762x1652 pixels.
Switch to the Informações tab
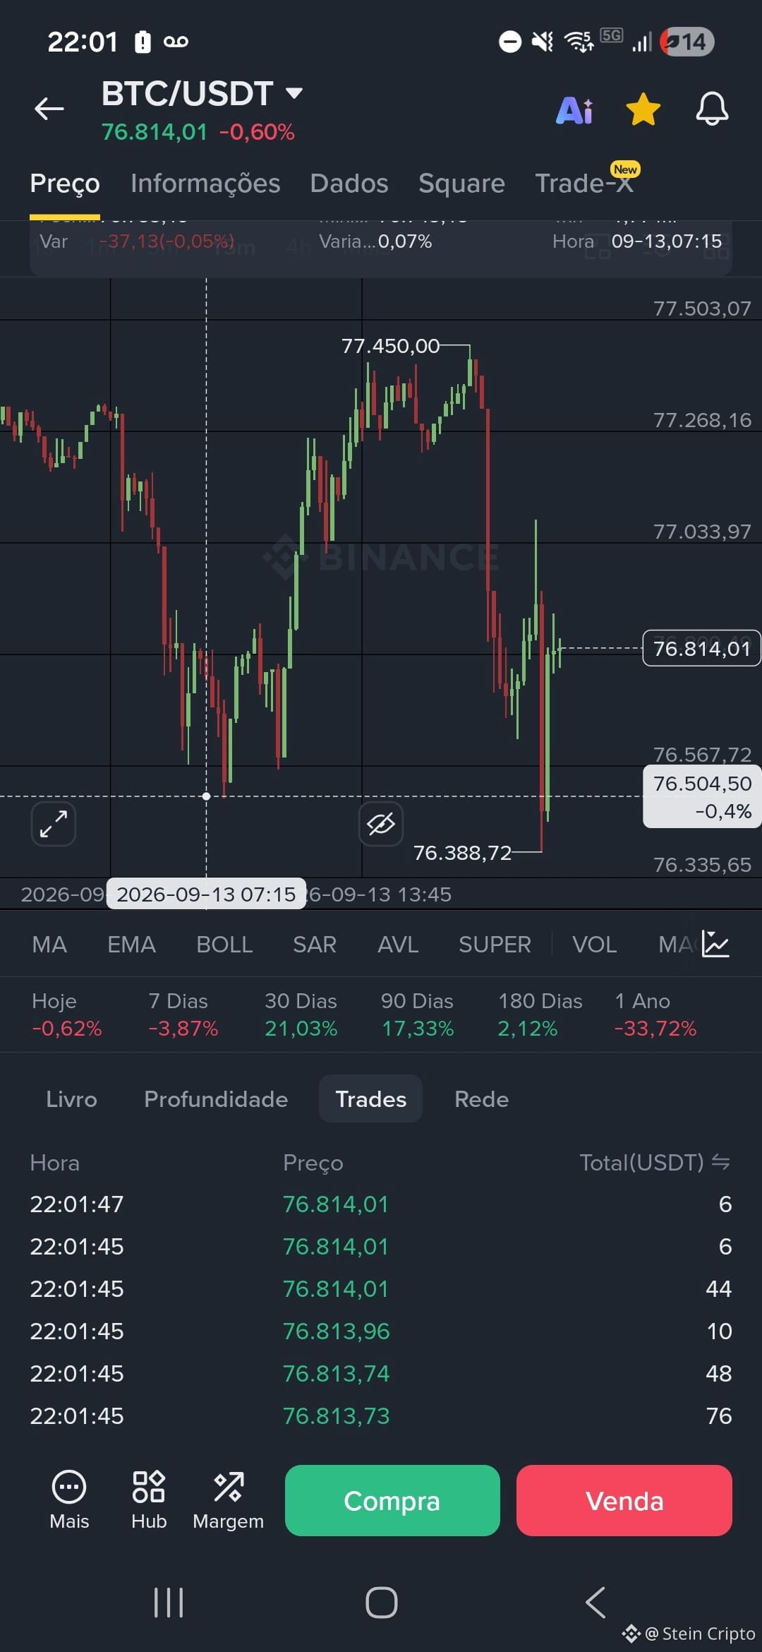click(205, 184)
